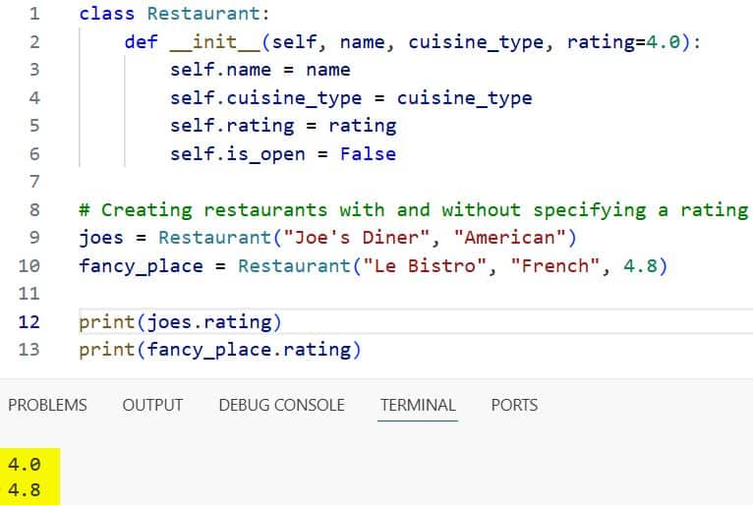This screenshot has height=505, width=753.
Task: Click the 4.8 argument on line 10
Action: [x=640, y=266]
